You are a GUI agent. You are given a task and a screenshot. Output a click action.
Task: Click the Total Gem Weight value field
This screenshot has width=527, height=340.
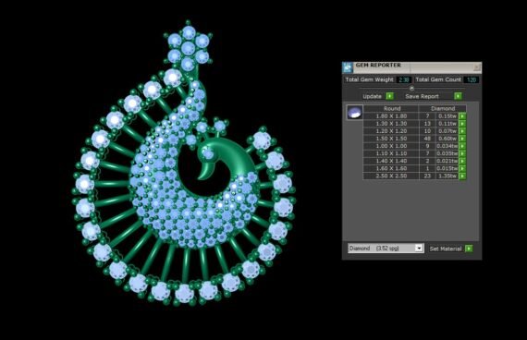(403, 80)
